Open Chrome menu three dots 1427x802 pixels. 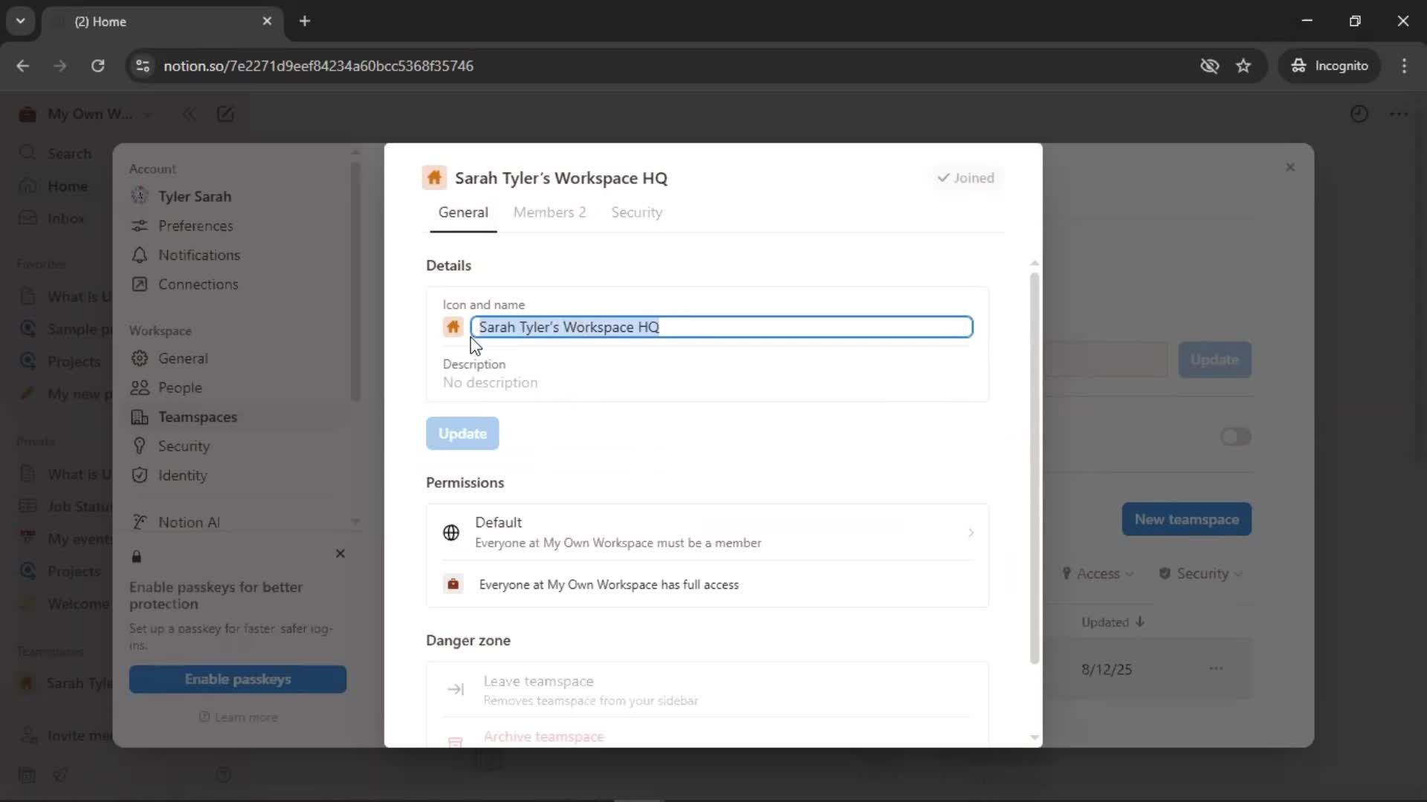point(1404,66)
